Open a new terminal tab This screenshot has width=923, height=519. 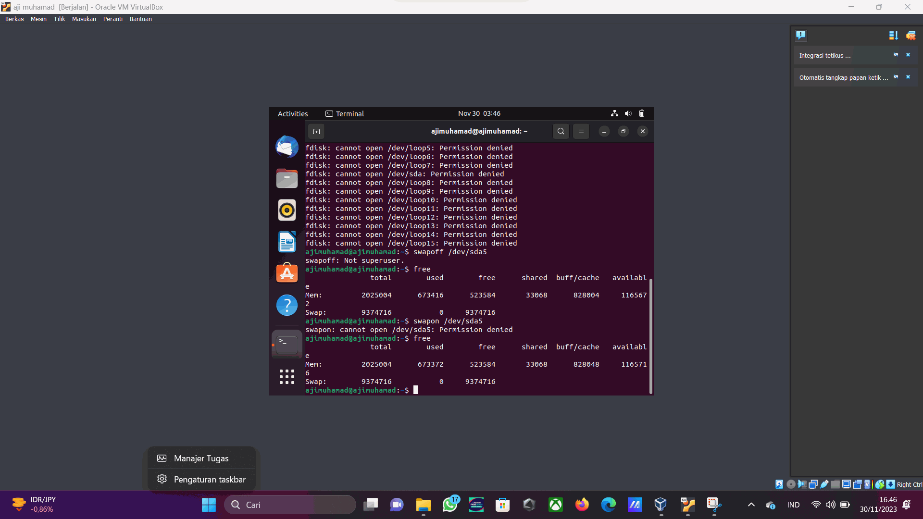(316, 131)
